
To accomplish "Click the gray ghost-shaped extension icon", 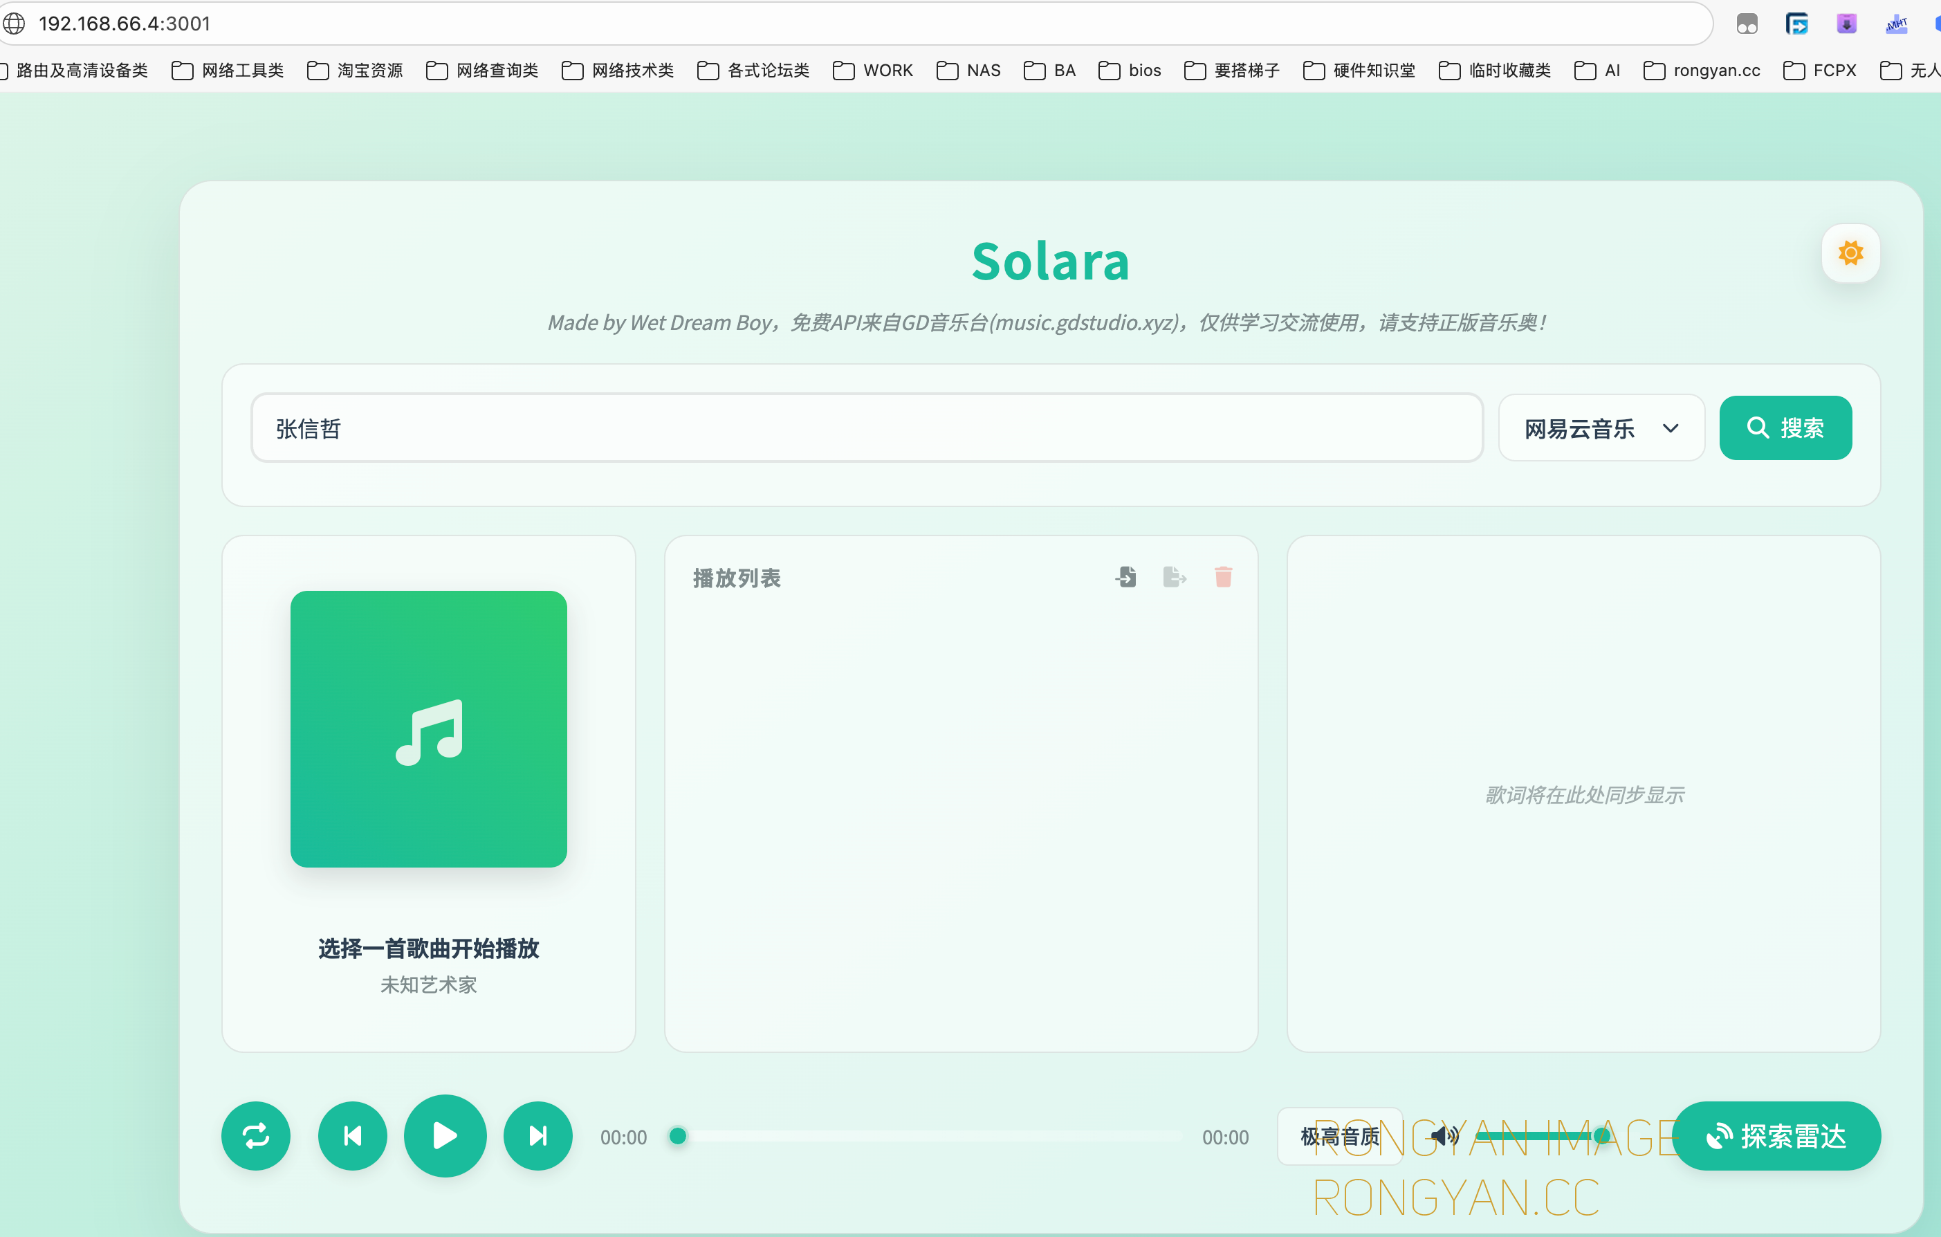I will point(1747,24).
